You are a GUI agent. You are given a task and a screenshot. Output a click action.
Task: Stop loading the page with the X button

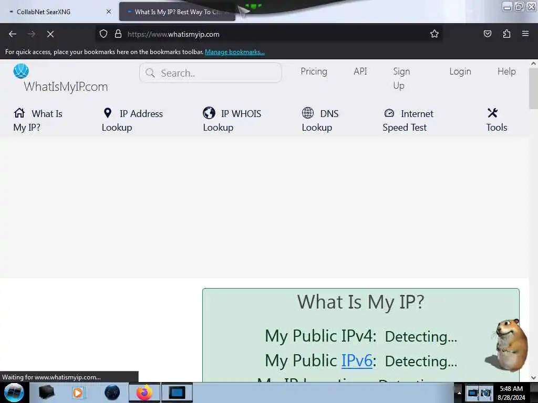point(50,34)
